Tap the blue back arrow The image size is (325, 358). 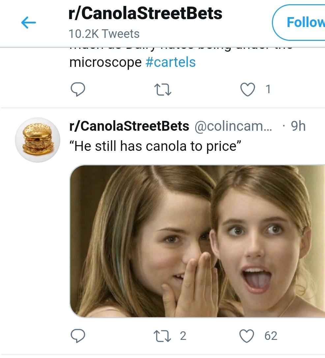pos(29,22)
